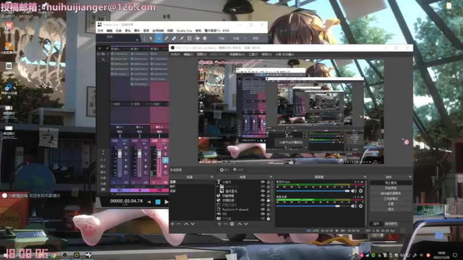Open the 文件(F) menu in OBS
Viewport: 463px width, 260px height.
[175, 54]
